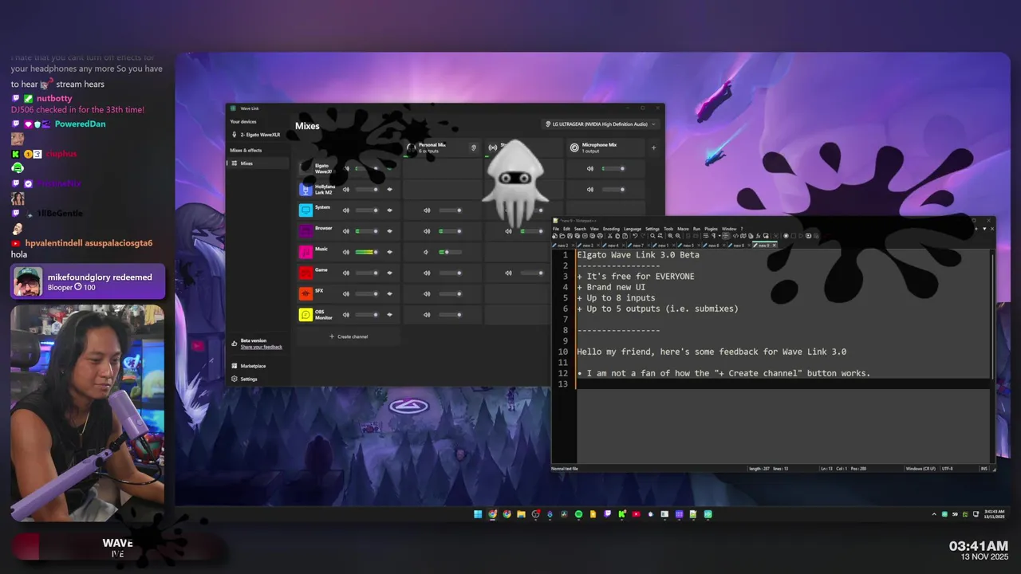Screen dimensions: 1021x574
Task: Open Settings in Wave Link sidebar
Action: (249, 379)
